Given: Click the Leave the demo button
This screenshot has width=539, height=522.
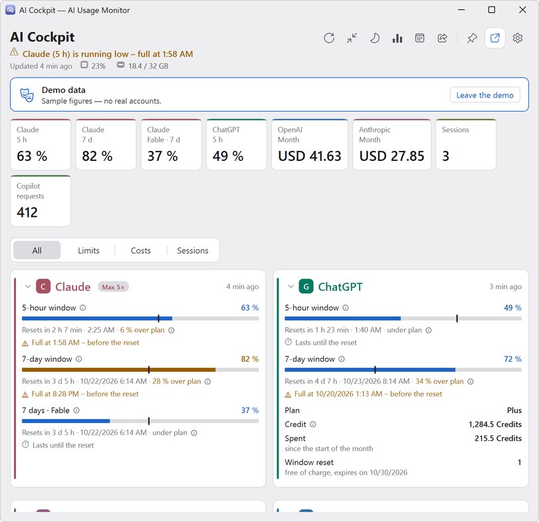Looking at the screenshot, I should 485,95.
